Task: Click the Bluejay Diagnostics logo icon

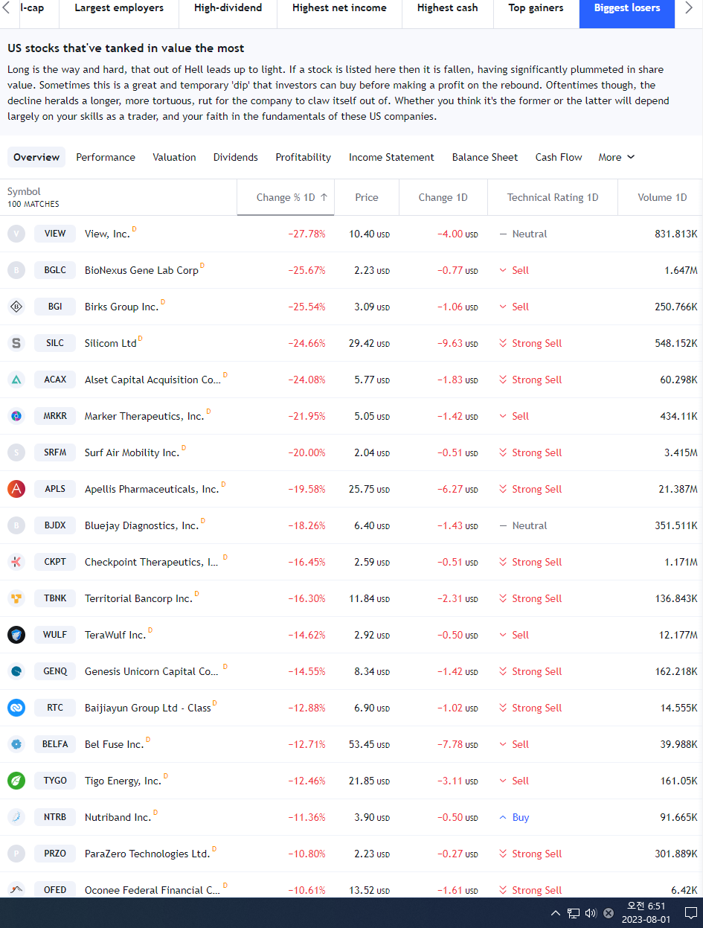Action: (16, 525)
